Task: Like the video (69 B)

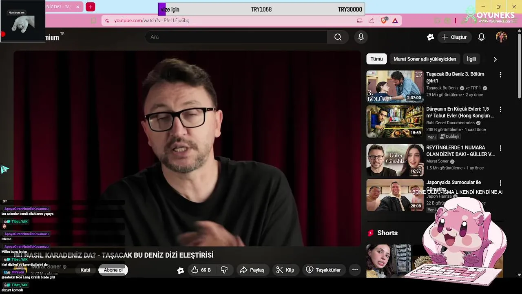Action: tap(201, 270)
